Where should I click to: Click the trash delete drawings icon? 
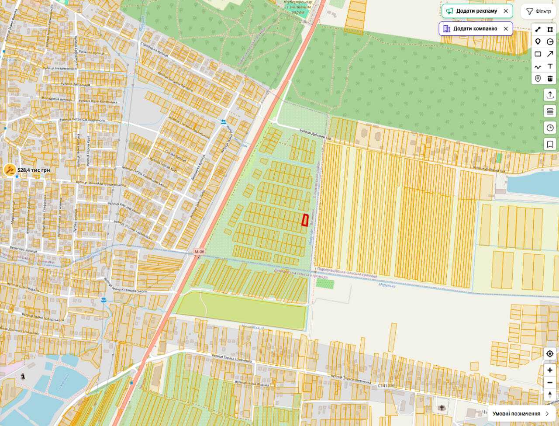pos(550,79)
